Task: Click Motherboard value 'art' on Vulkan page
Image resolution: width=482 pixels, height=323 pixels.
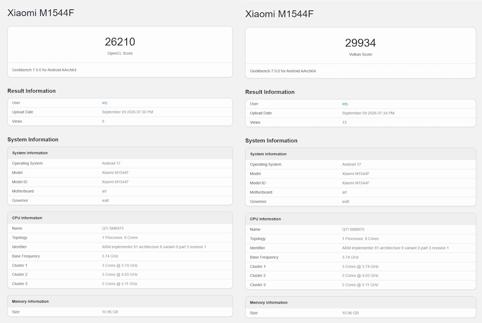Action: (x=344, y=192)
